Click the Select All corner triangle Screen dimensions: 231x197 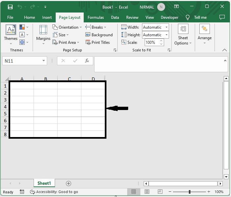[x=7, y=79]
